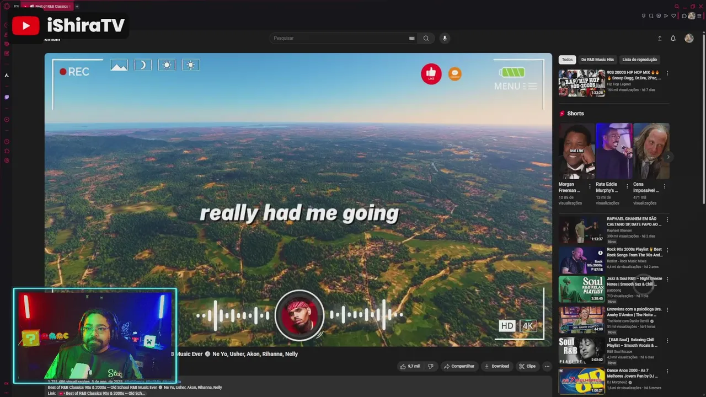This screenshot has height=397, width=706.
Task: Open Cena Impossível short thumbnail
Action: click(x=651, y=151)
